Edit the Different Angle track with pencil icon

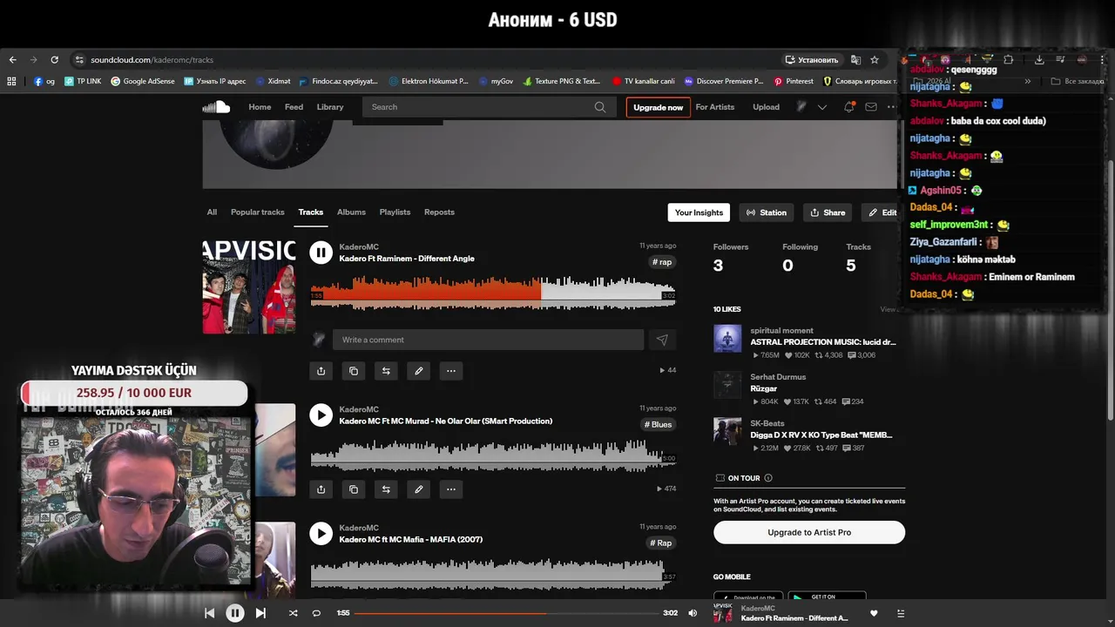tap(419, 371)
